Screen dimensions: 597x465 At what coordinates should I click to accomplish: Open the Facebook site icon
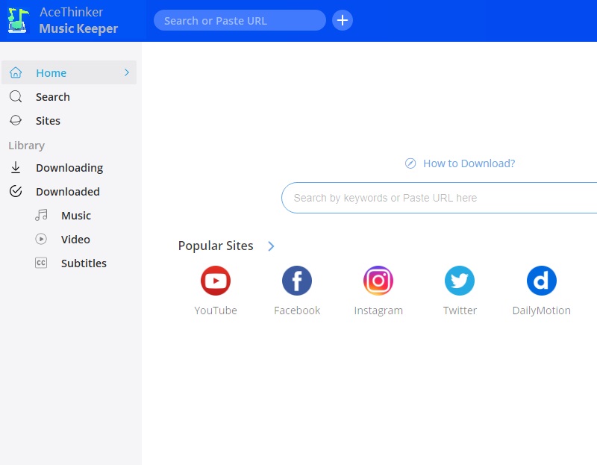(297, 281)
